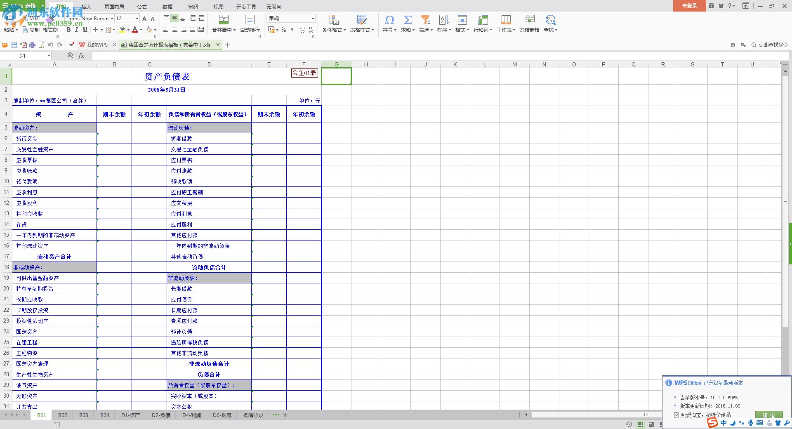Image resolution: width=792 pixels, height=429 pixels.
Task: Click the 未登录 login button
Action: [x=689, y=6]
